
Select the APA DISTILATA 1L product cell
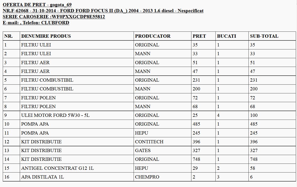coord(43,177)
